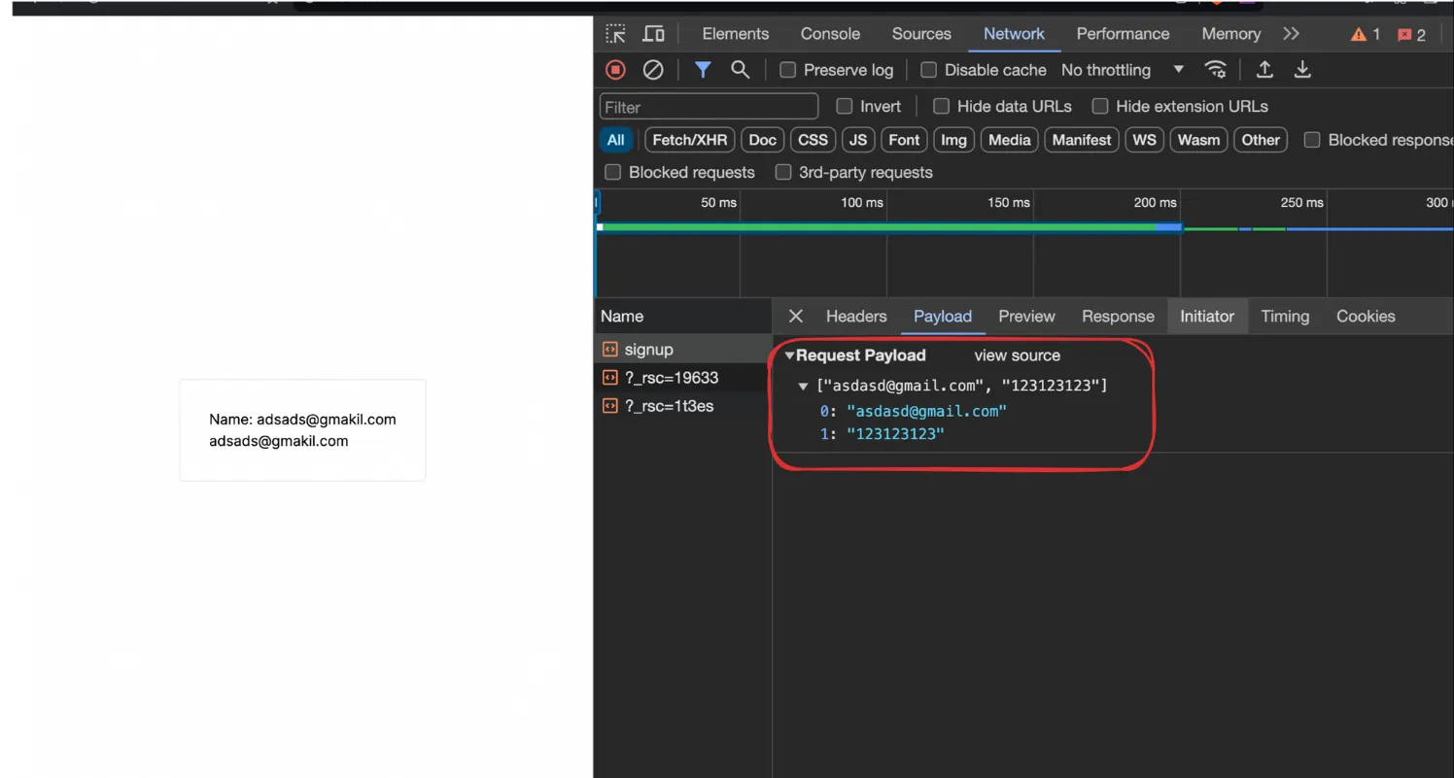The height and width of the screenshot is (778, 1454).
Task: Filter by Media requests
Action: click(1010, 140)
